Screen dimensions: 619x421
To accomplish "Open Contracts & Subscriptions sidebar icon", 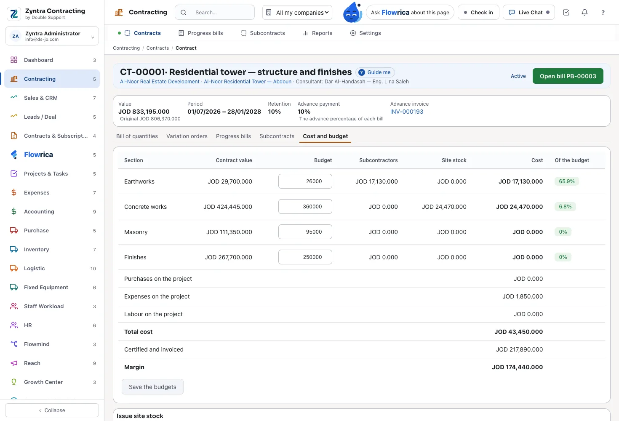I will (14, 136).
